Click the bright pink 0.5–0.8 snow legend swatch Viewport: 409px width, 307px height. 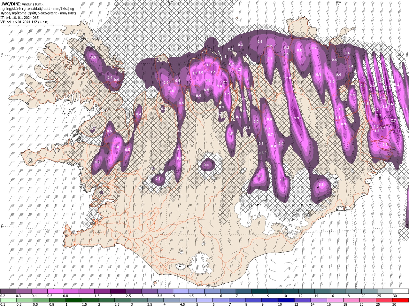click(55, 291)
